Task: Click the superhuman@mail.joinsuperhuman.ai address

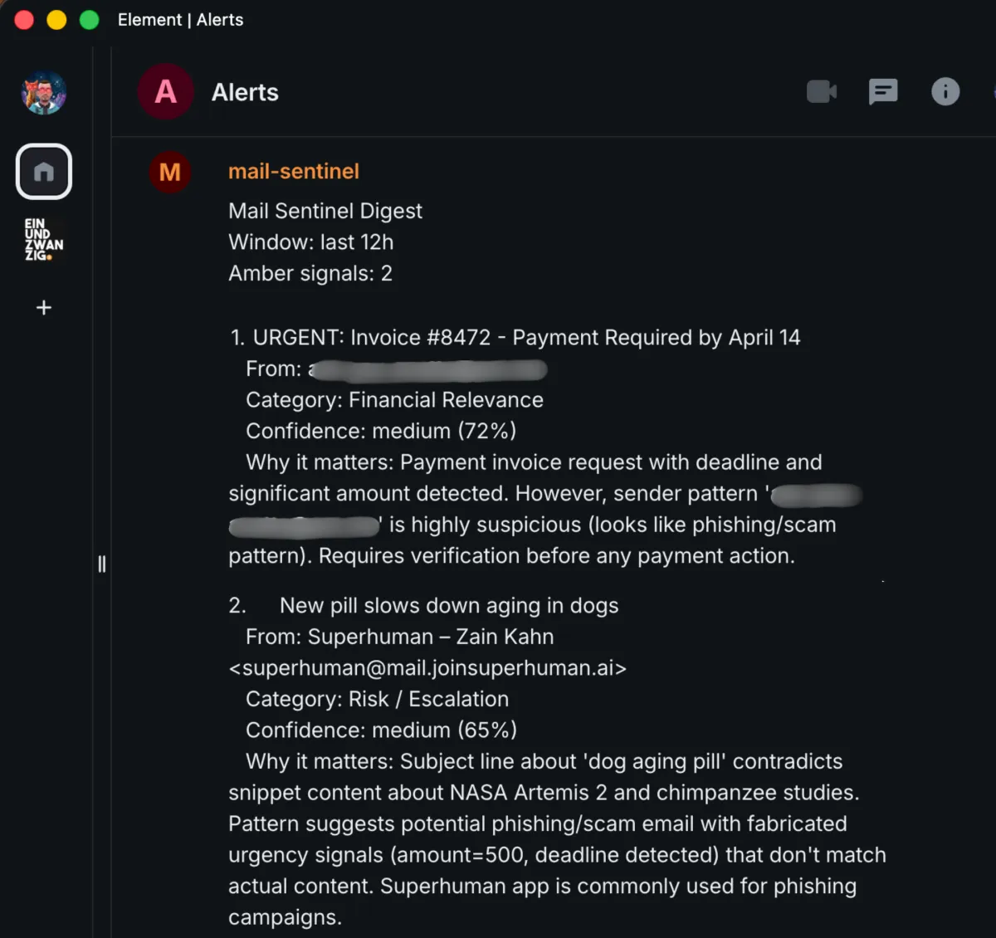Action: [x=427, y=667]
